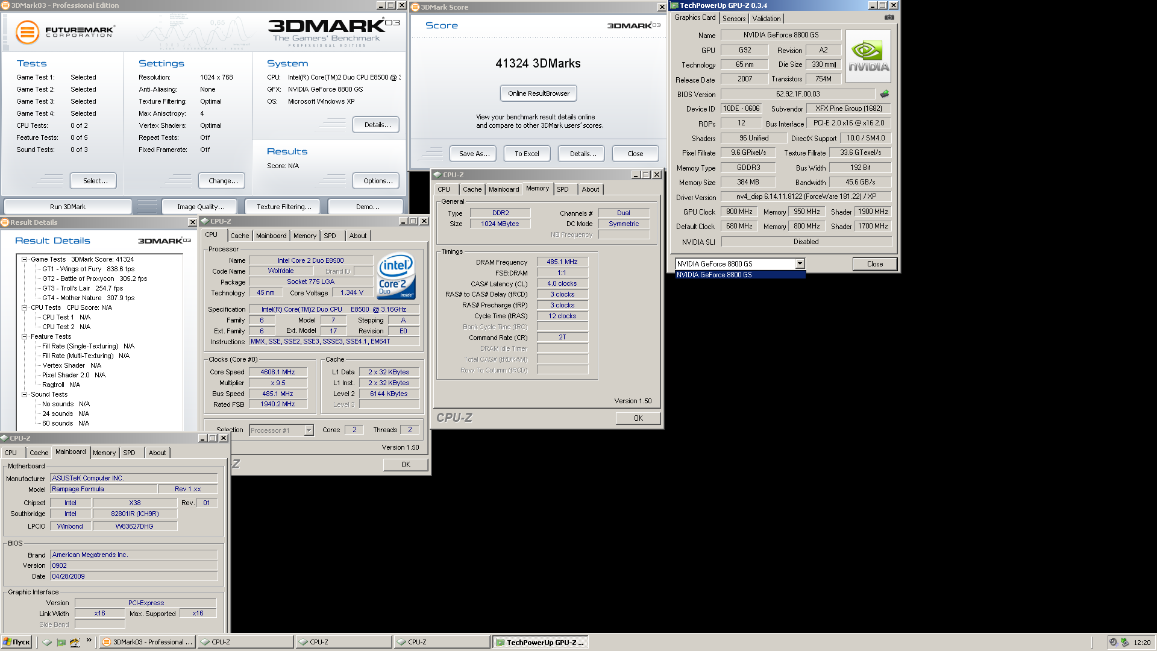Click Image Quality button
Viewport: 1157px width, 651px height.
point(201,207)
